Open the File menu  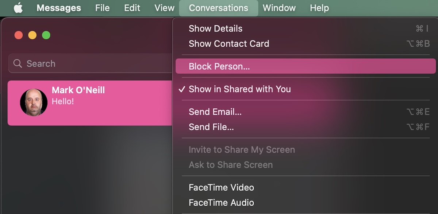(102, 8)
